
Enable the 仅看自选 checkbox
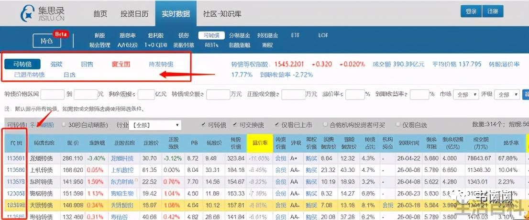(x=398, y=125)
